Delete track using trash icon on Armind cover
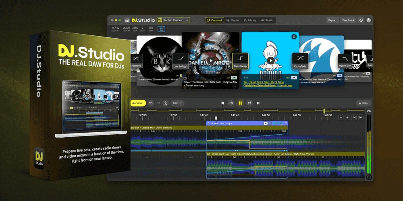This screenshot has width=403, height=201. [x=294, y=37]
